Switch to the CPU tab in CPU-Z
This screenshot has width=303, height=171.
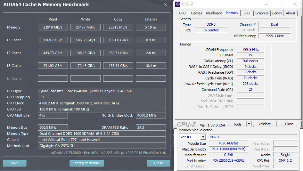click(182, 13)
